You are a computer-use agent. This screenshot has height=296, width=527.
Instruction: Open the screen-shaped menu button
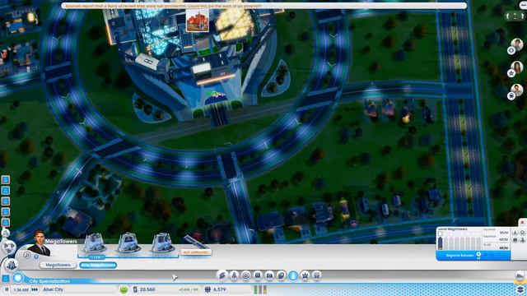click(x=258, y=275)
